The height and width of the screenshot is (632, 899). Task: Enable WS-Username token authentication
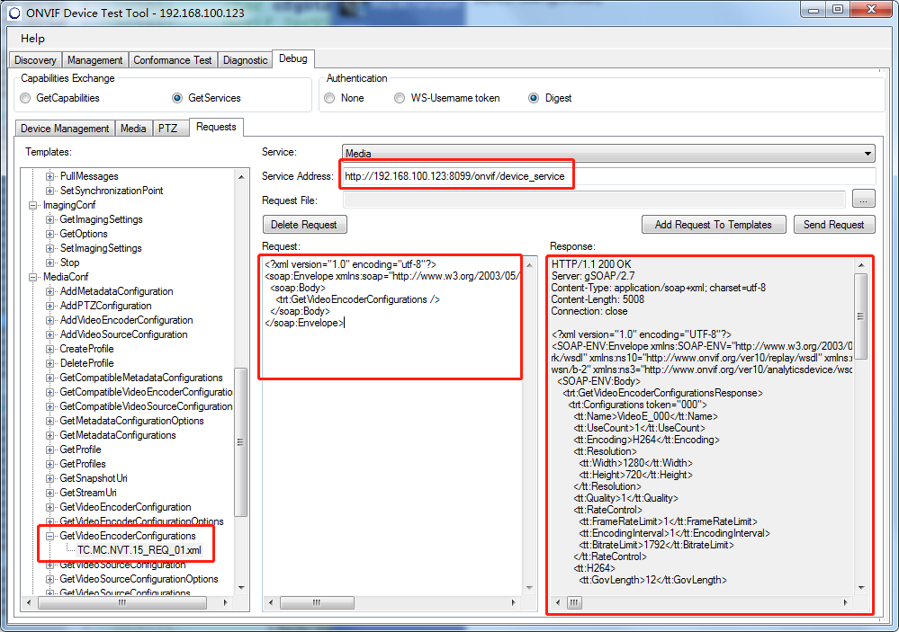[398, 98]
